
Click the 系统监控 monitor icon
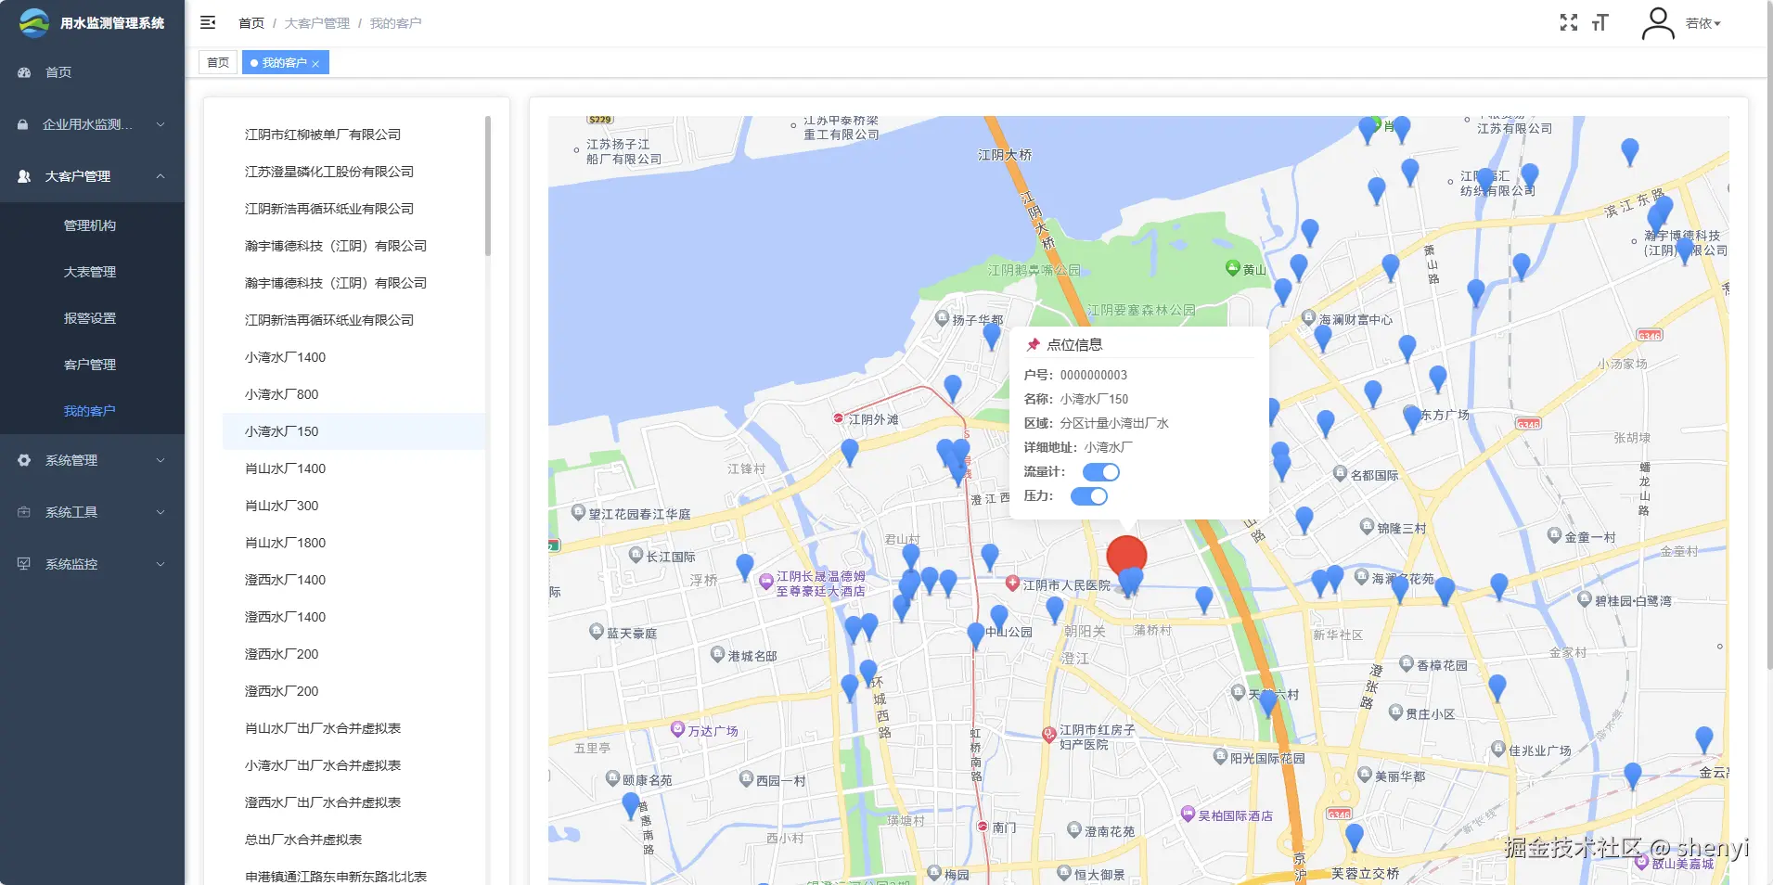[x=24, y=564]
